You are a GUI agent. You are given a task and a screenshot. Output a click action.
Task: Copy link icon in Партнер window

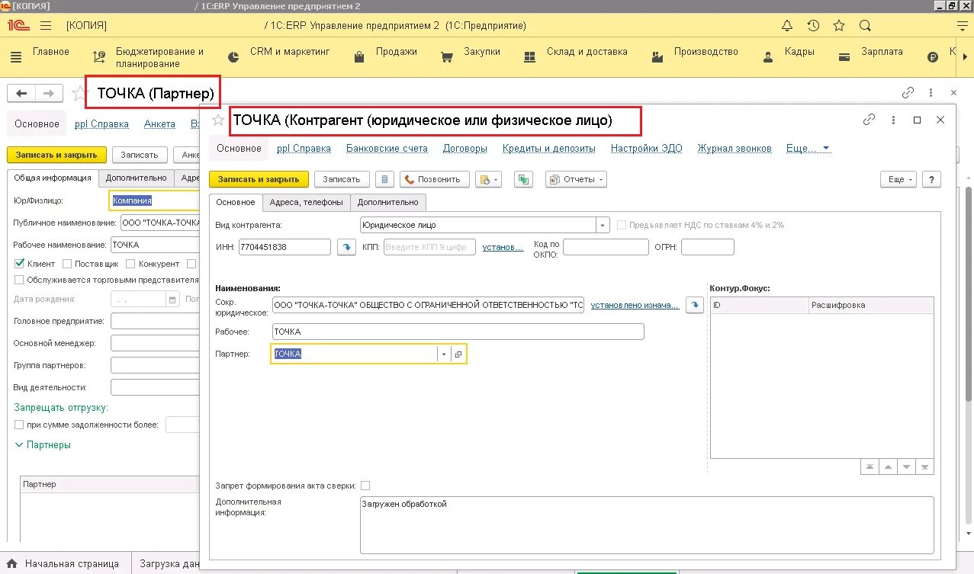pos(908,93)
